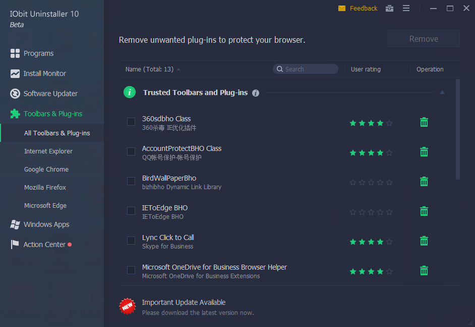Click the Feedback envelope icon
This screenshot has width=475, height=327.
(x=342, y=9)
